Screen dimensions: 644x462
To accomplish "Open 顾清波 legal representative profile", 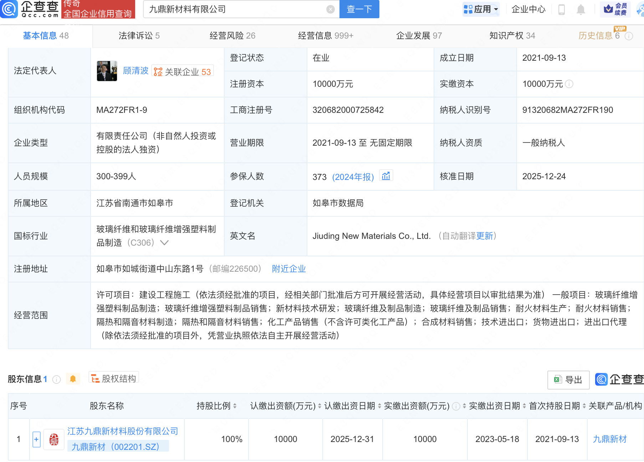I will [136, 71].
